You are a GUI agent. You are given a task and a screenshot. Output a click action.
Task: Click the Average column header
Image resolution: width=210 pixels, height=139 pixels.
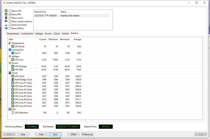76,39
